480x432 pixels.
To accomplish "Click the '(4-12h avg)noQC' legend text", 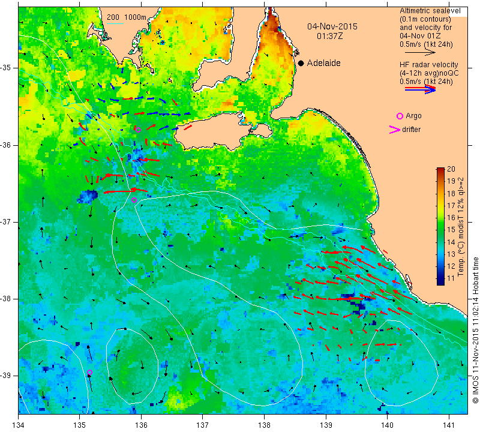I will click(x=429, y=73).
